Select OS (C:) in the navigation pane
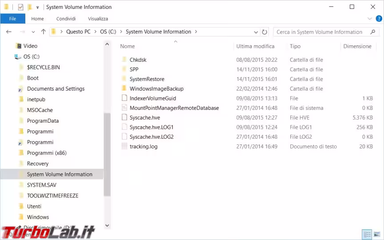The width and height of the screenshot is (384, 240). tap(32, 56)
